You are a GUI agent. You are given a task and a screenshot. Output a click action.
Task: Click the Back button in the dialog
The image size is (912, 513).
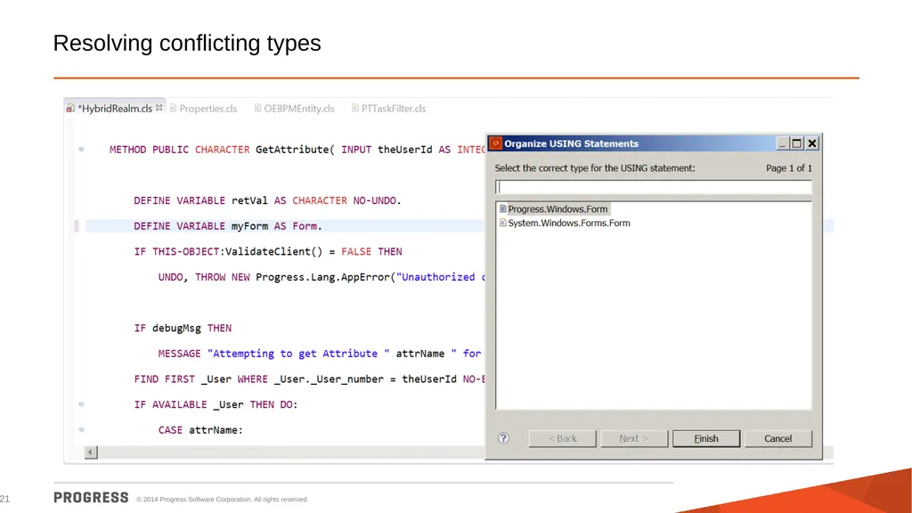(563, 438)
